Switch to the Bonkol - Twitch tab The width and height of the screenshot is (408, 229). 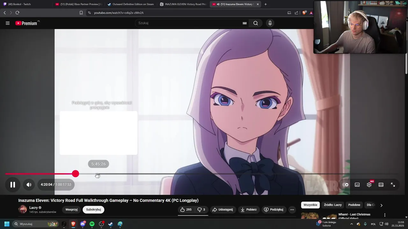(25, 4)
